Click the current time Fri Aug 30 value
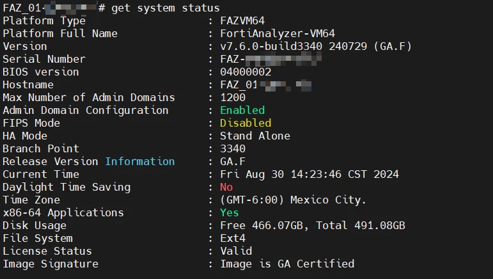 pyautogui.click(x=309, y=174)
